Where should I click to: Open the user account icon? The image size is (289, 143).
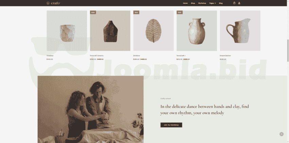tap(239, 3)
